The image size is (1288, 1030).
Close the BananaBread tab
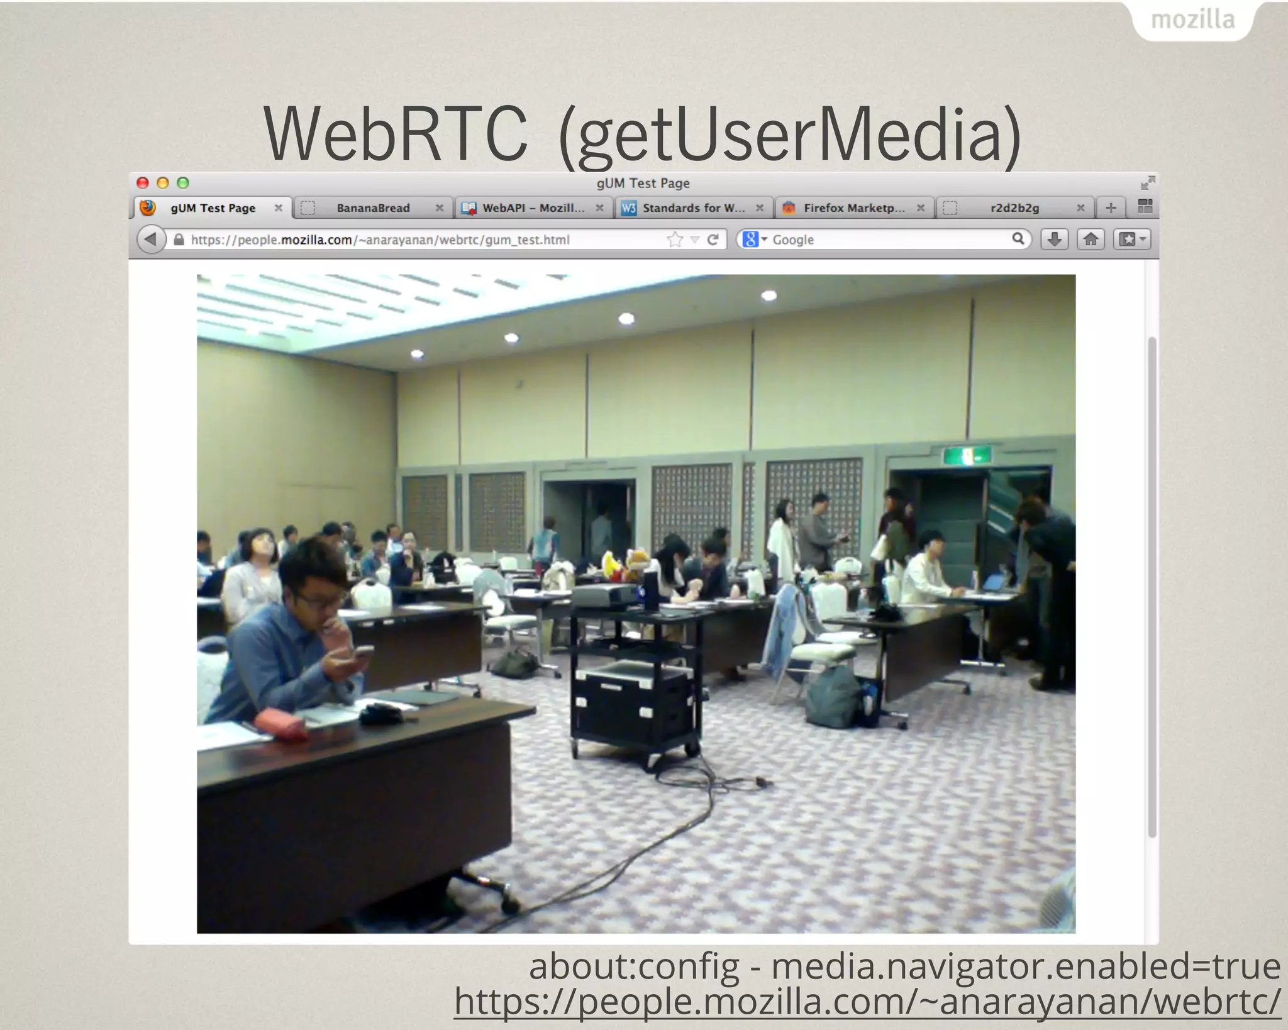pos(440,208)
